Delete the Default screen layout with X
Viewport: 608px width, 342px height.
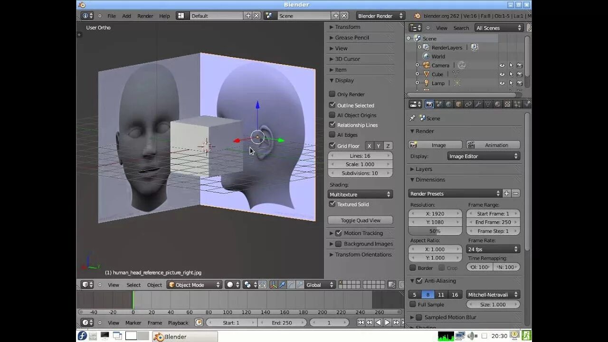coord(256,16)
